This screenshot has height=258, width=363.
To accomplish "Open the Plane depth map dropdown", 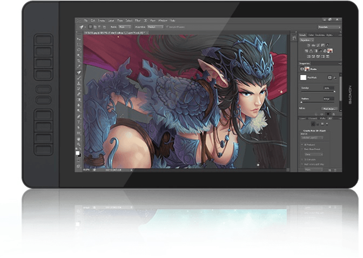I will (314, 169).
